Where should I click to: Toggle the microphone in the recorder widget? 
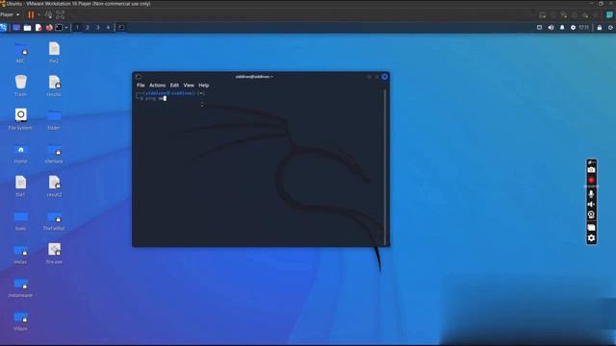point(591,193)
